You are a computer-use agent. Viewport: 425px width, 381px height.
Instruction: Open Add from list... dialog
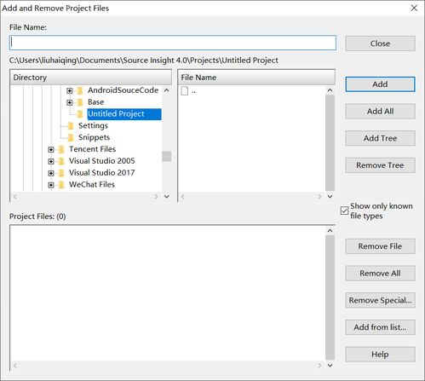coord(380,327)
